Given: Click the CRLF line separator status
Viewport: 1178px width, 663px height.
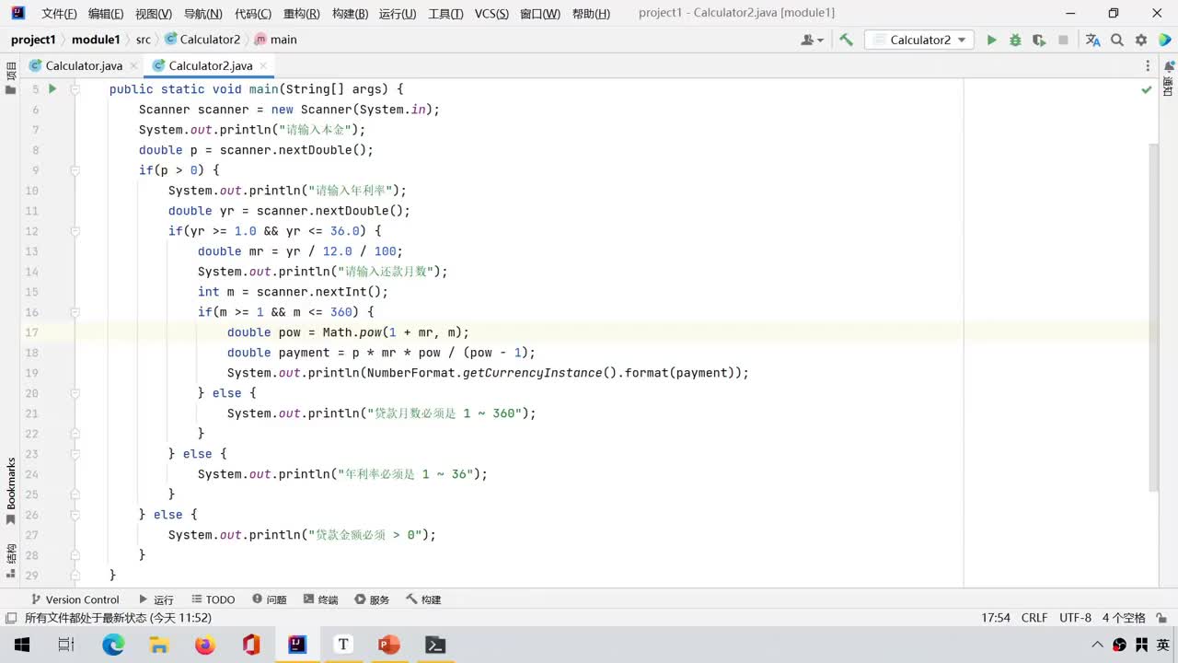Looking at the screenshot, I should pyautogui.click(x=1034, y=618).
